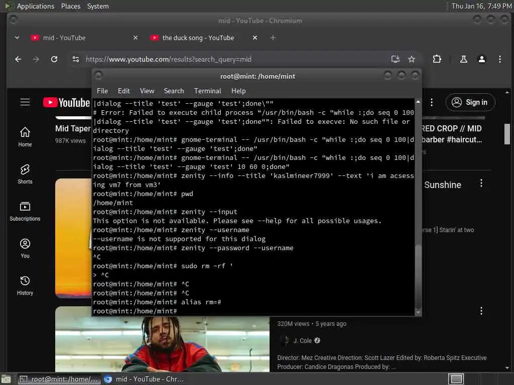The width and height of the screenshot is (514, 385).
Task: Open Applications menu in top panel
Action: (36, 6)
